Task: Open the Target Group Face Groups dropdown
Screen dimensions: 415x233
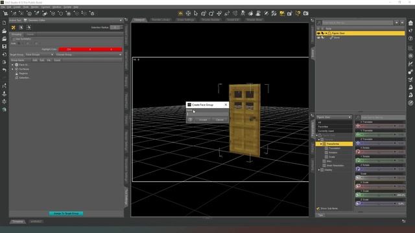Action: point(39,54)
